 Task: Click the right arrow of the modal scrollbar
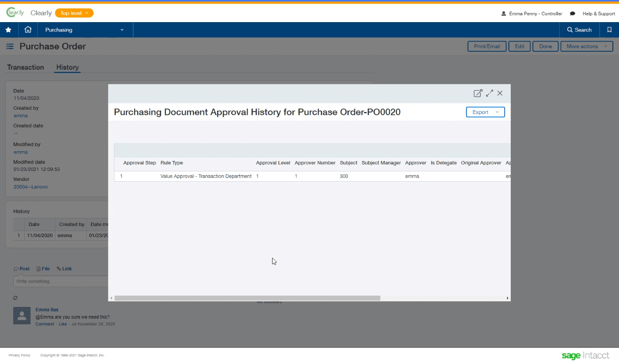[507, 298]
